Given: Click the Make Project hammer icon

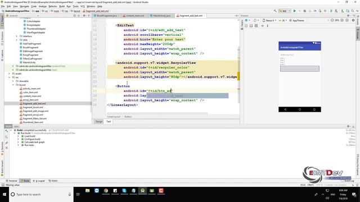Looking at the screenshot, I should tap(275, 11).
